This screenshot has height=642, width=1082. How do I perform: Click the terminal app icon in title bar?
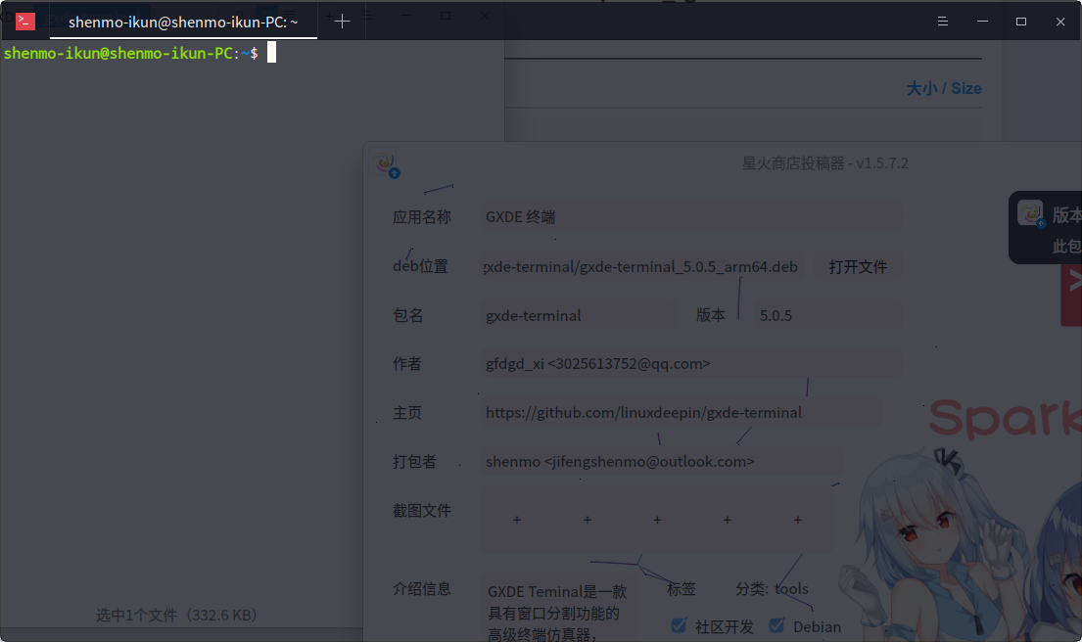[25, 22]
